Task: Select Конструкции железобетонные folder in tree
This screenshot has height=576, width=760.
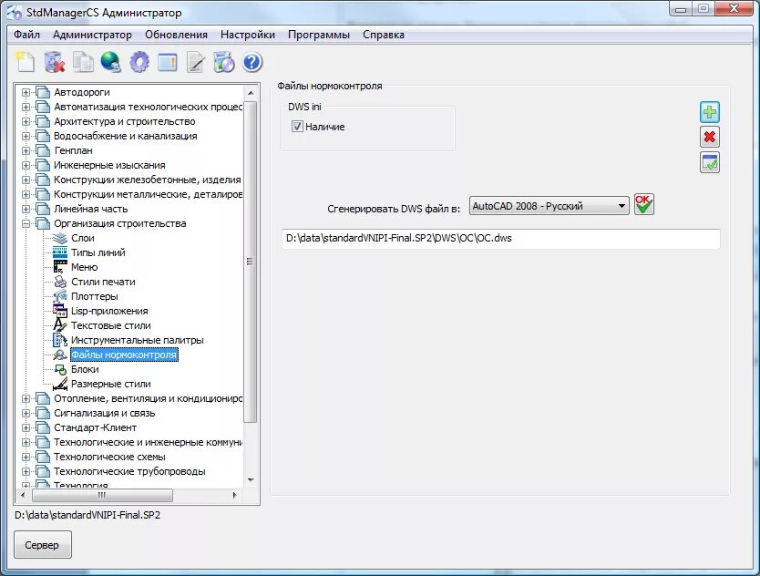Action: [148, 180]
